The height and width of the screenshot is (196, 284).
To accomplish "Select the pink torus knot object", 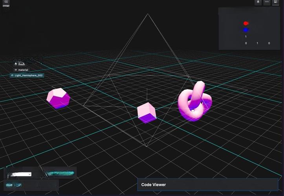I will (x=194, y=103).
